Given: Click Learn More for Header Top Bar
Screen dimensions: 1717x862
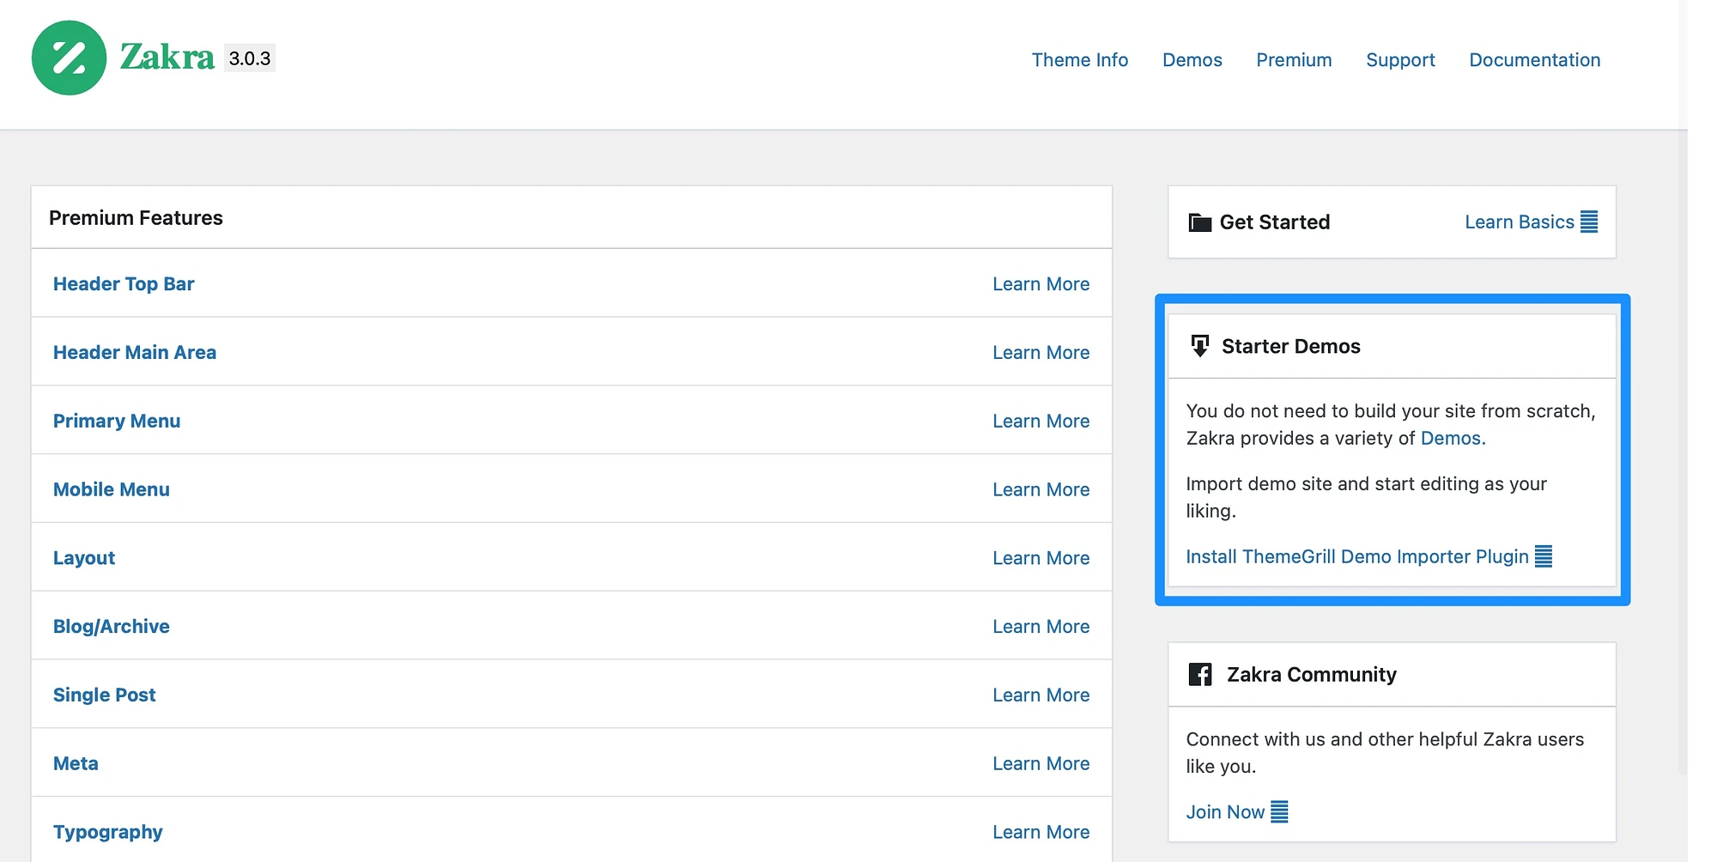Looking at the screenshot, I should [x=1041, y=284].
